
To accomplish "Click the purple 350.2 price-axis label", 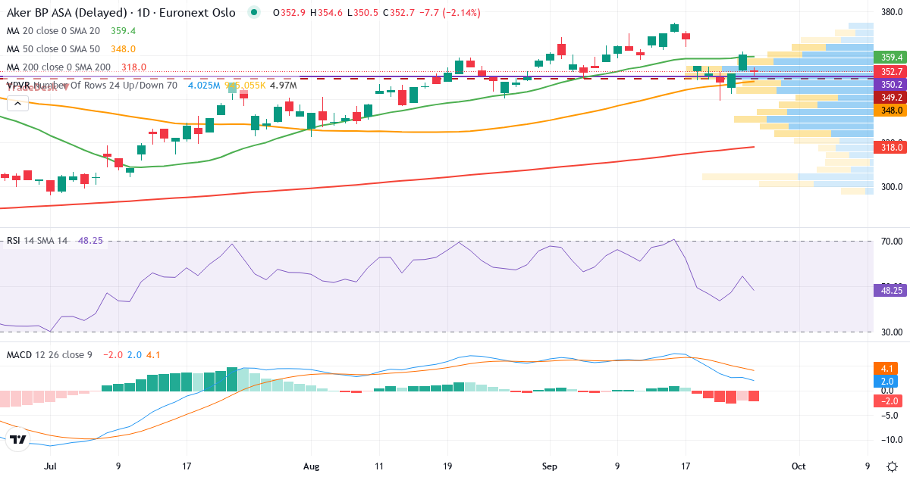I will pyautogui.click(x=890, y=85).
